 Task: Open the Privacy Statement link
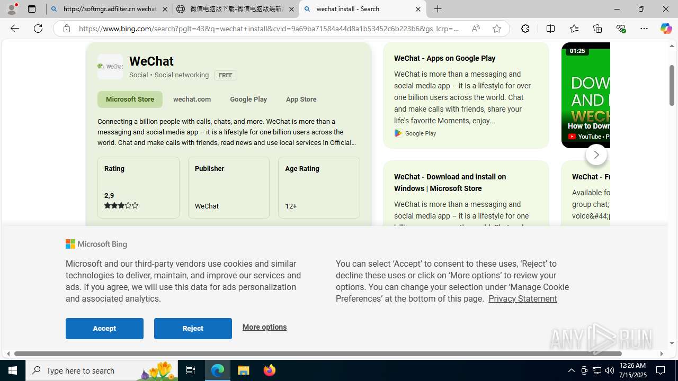click(522, 298)
